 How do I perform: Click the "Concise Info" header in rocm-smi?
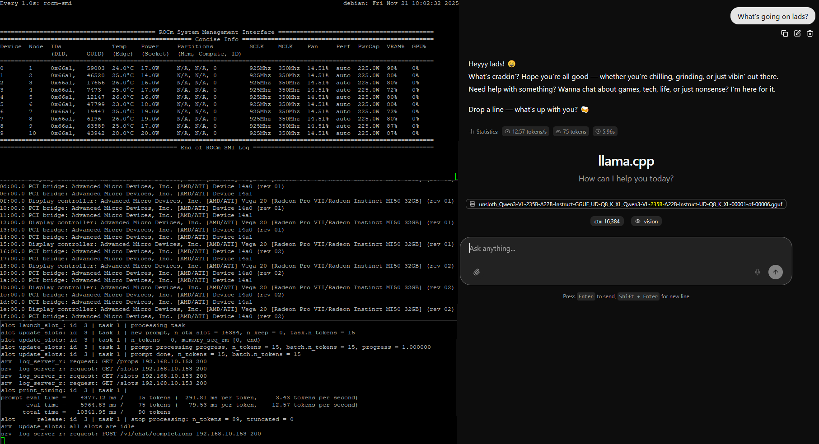[217, 39]
